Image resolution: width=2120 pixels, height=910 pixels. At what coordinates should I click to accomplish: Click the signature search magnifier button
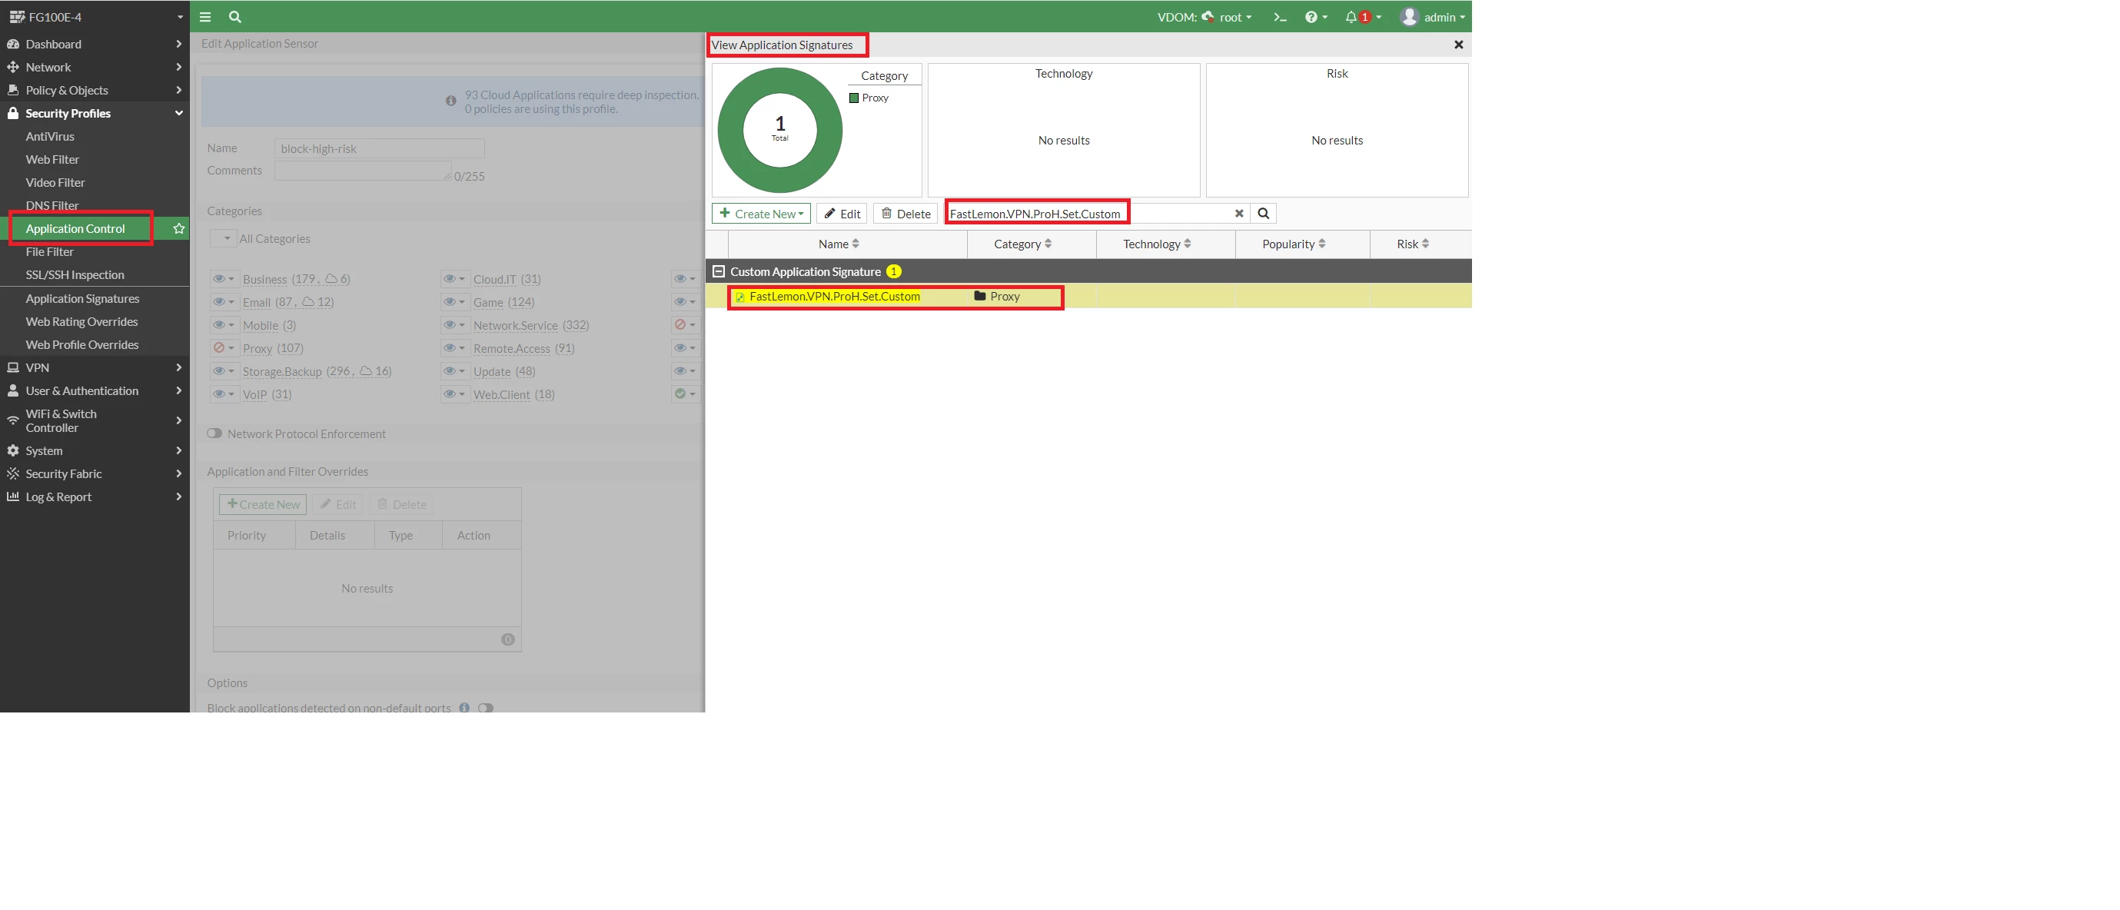pos(1263,213)
